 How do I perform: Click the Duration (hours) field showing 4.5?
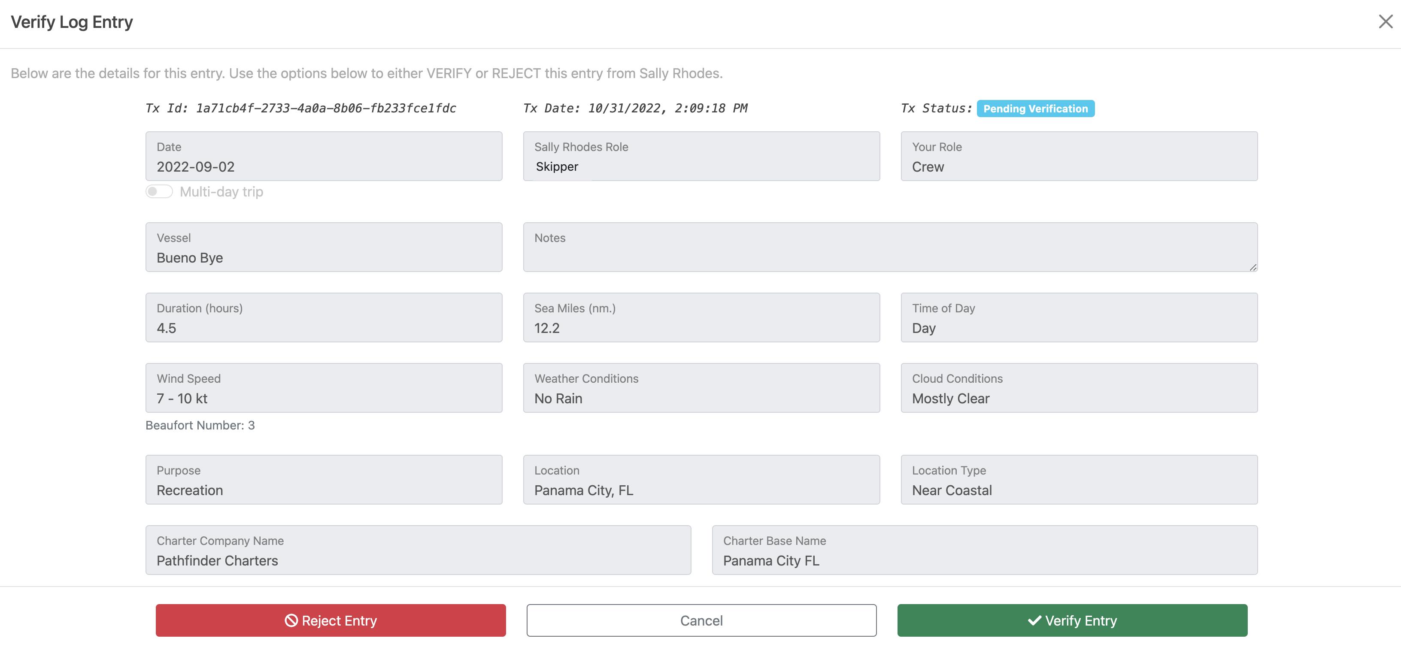point(324,317)
